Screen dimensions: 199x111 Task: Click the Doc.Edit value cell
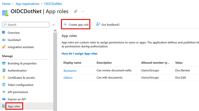tap(181, 78)
